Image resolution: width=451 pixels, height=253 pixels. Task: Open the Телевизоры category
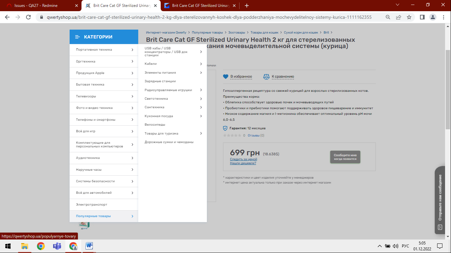104,96
